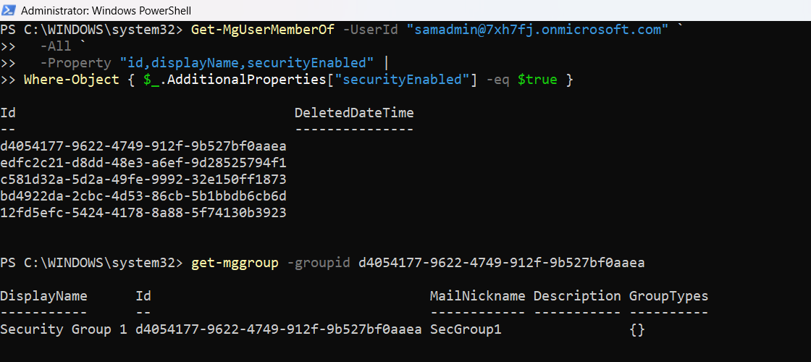The height and width of the screenshot is (362, 811).
Task: Click the Security Group 1 display name
Action: tap(64, 329)
